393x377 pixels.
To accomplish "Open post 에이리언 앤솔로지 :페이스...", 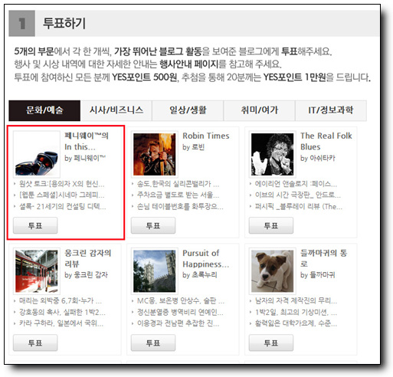I will (x=296, y=184).
